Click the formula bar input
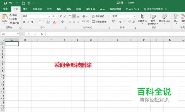This screenshot has width=185, height=112. 115,34
